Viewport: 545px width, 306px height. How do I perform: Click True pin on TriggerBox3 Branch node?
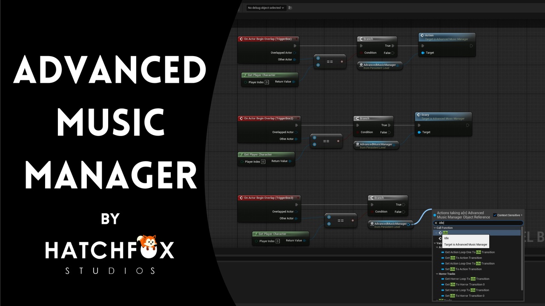404,205
